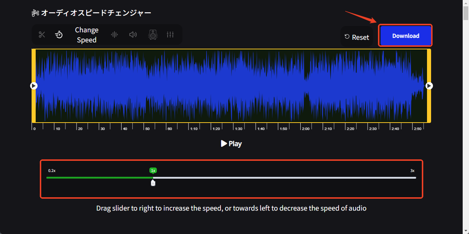Click the Reset button

click(356, 37)
